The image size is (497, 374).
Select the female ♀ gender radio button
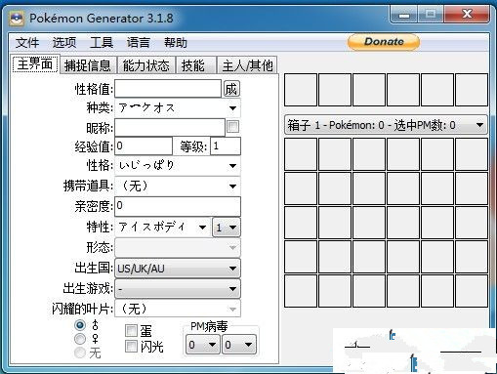[80, 339]
